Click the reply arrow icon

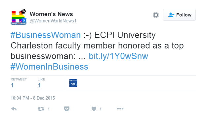click(x=14, y=109)
